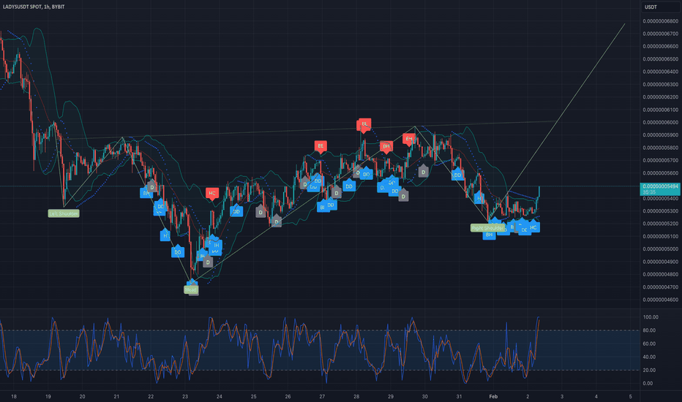682x402 pixels.
Task: Click price axis label 0.00000005000
Action: pyautogui.click(x=660, y=249)
